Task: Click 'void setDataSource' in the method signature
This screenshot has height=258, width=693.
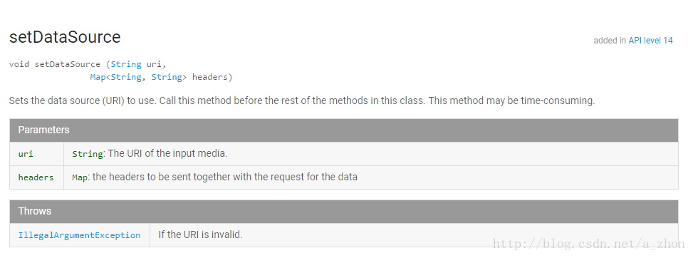Action: coord(55,64)
